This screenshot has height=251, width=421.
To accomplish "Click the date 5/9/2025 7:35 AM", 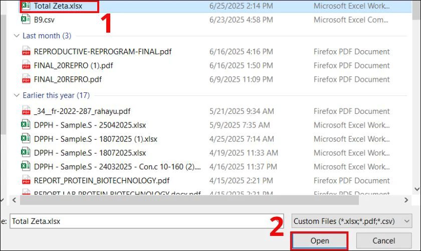I will (x=240, y=125).
